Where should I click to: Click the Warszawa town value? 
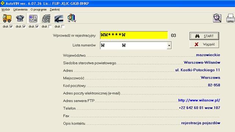click(x=210, y=77)
